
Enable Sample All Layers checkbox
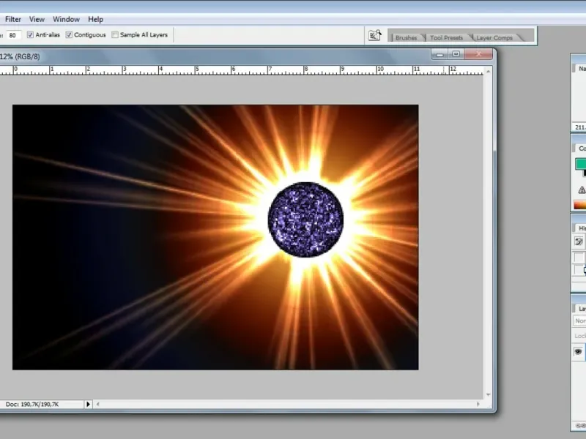[x=115, y=34]
